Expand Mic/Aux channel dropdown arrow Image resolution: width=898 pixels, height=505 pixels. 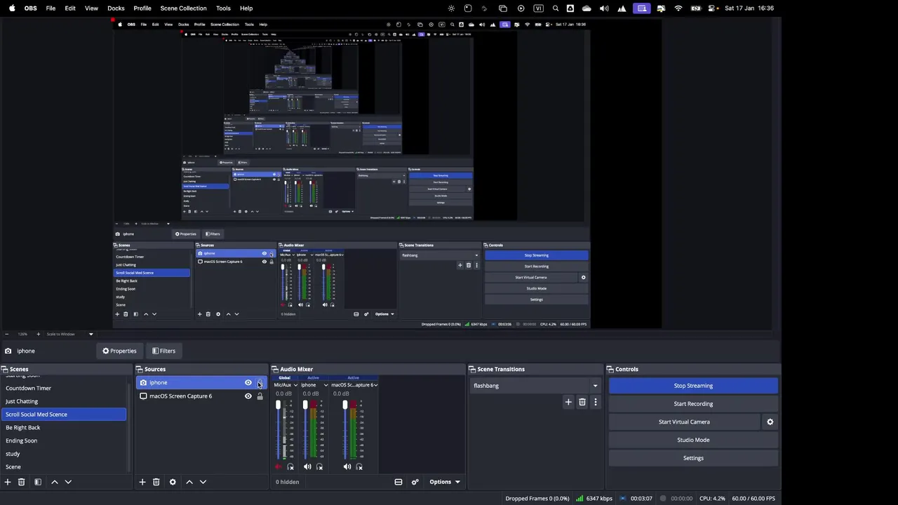coord(295,385)
